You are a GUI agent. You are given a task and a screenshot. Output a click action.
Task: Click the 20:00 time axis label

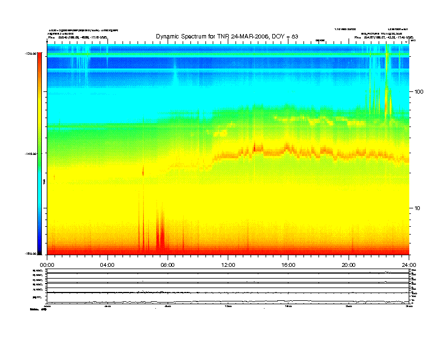point(349,265)
